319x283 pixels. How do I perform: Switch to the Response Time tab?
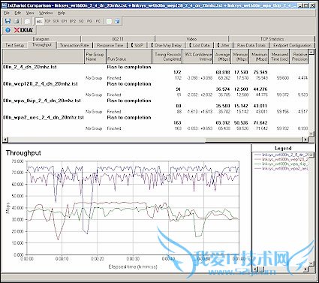tap(110, 45)
